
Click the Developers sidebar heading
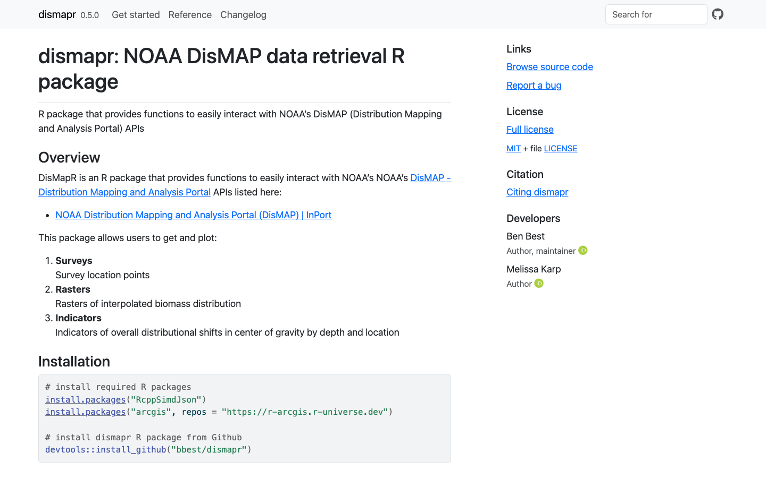[x=533, y=218]
